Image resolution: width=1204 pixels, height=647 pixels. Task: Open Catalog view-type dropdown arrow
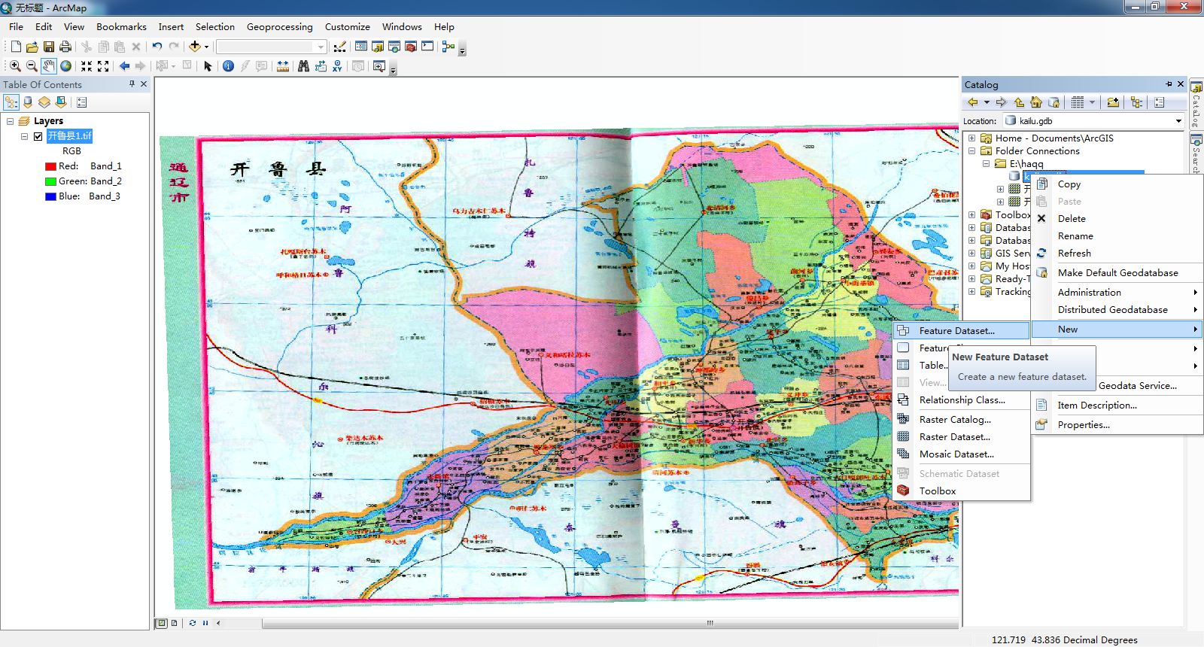tap(1092, 102)
